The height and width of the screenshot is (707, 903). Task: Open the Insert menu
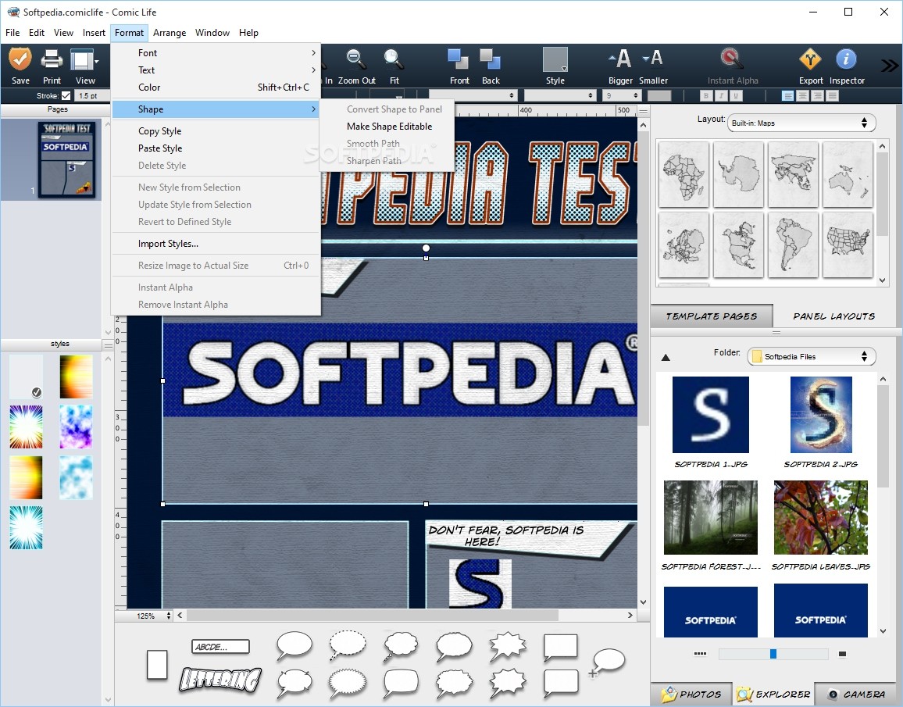point(94,33)
